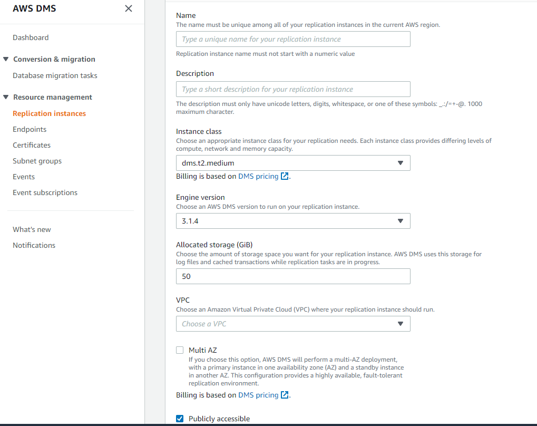Image resolution: width=537 pixels, height=426 pixels.
Task: Collapse the Conversion & migration section
Action: (6, 59)
